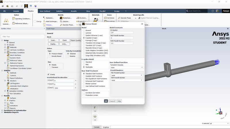Click the C2-Epsilon value field
230x129 pixels.
(x=122, y=33)
